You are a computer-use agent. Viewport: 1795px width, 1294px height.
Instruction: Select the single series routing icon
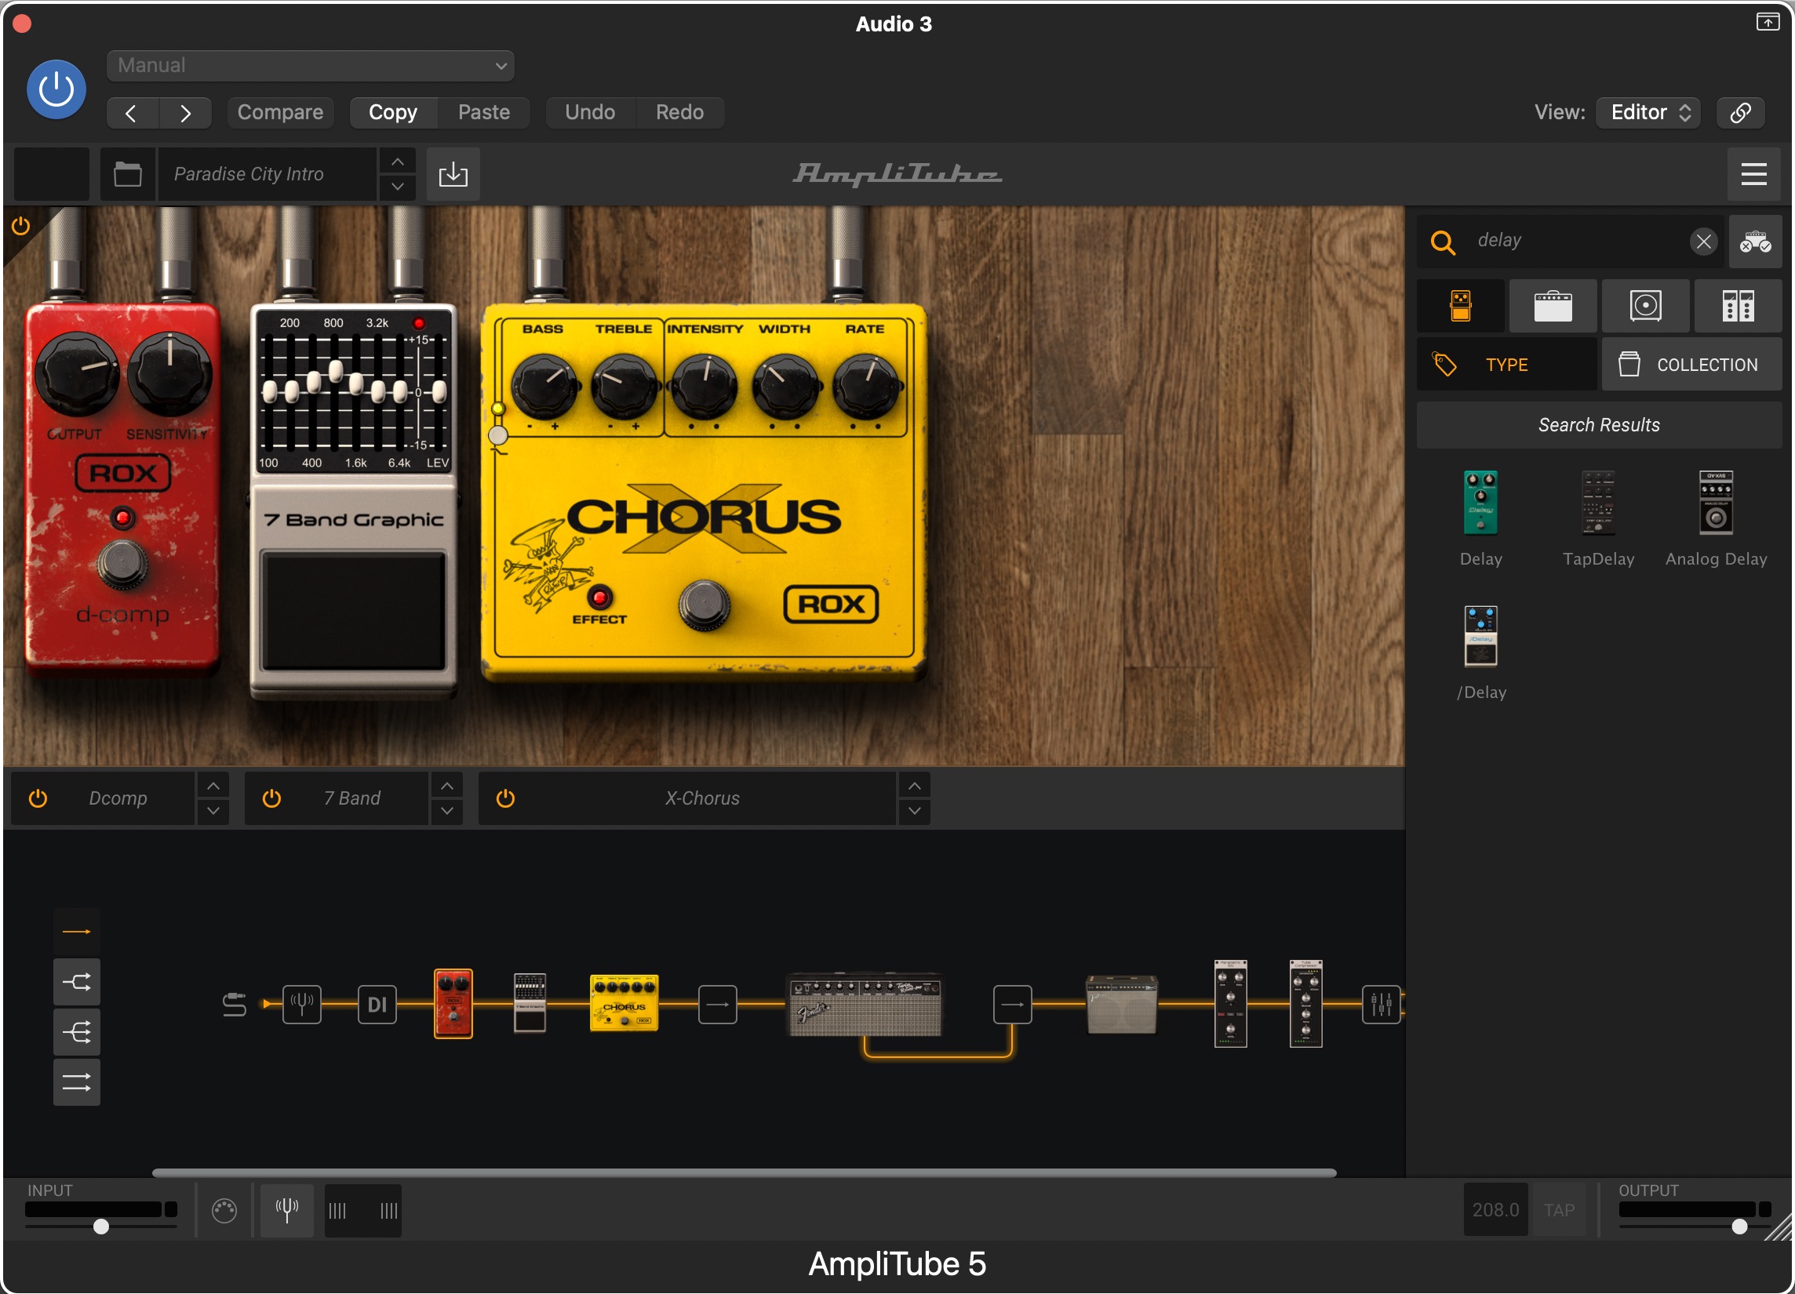click(x=77, y=932)
